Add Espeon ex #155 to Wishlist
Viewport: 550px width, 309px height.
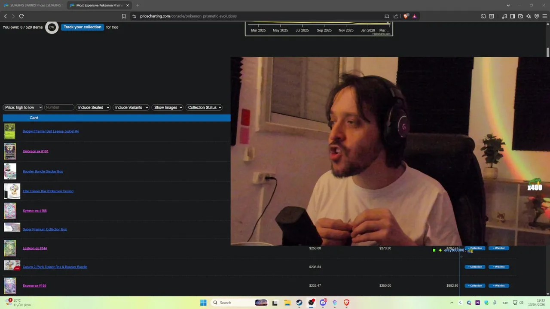point(499,285)
